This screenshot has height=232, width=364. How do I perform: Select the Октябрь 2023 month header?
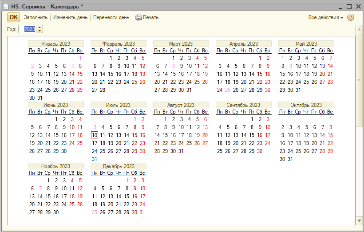(306, 105)
